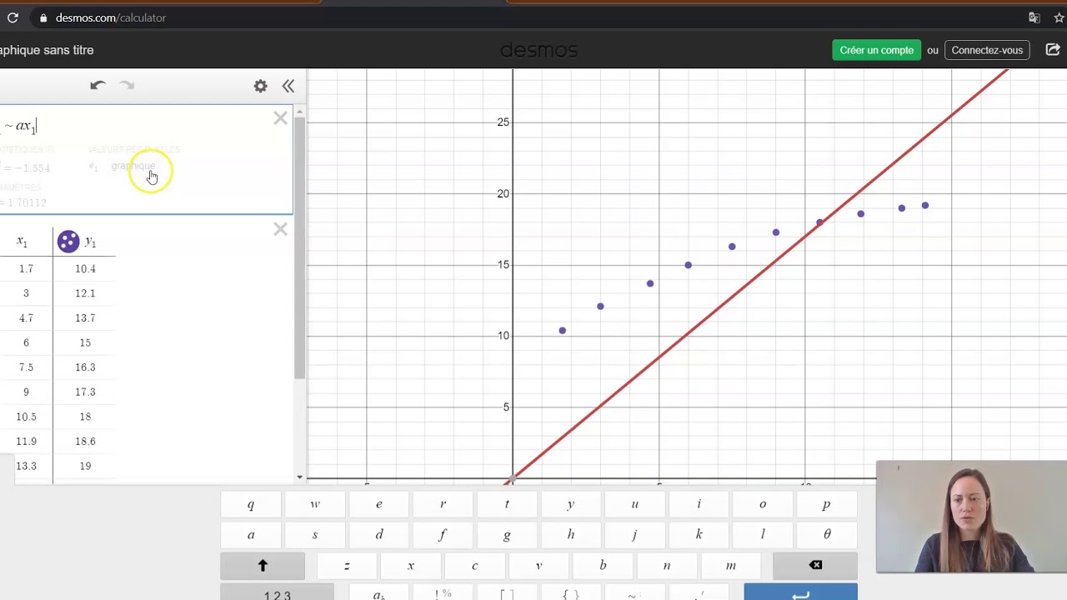Select table cell 18.6
The width and height of the screenshot is (1067, 600).
pos(85,442)
